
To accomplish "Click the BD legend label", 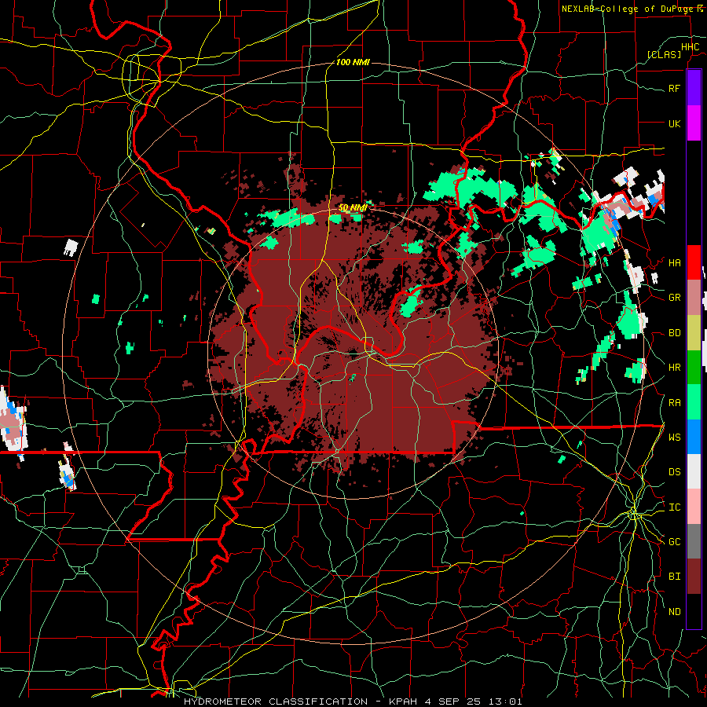I will [675, 333].
